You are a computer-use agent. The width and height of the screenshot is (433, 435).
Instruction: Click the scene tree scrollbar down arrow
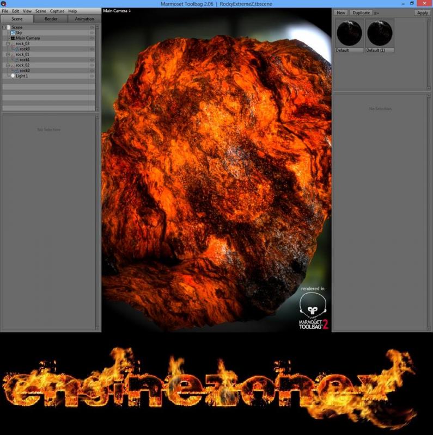pos(97,109)
